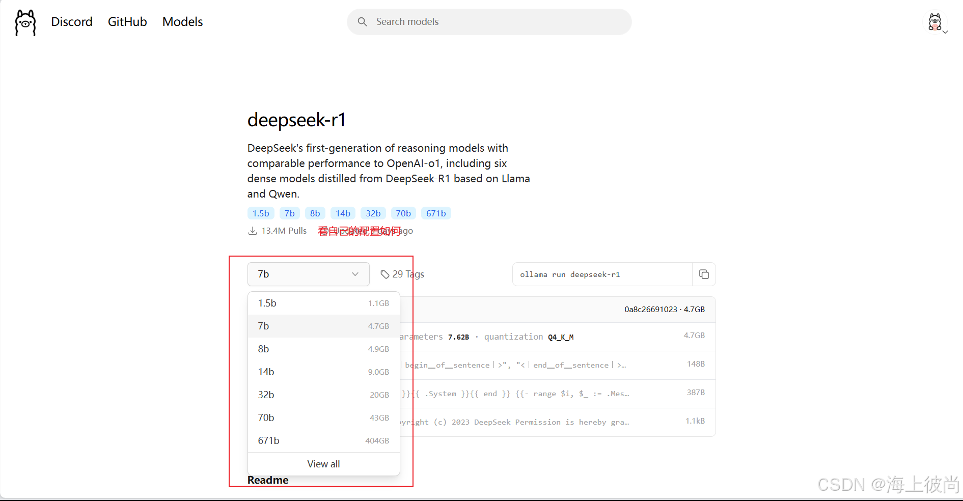Image resolution: width=963 pixels, height=501 pixels.
Task: Select the 671b tag badge
Action: point(435,213)
